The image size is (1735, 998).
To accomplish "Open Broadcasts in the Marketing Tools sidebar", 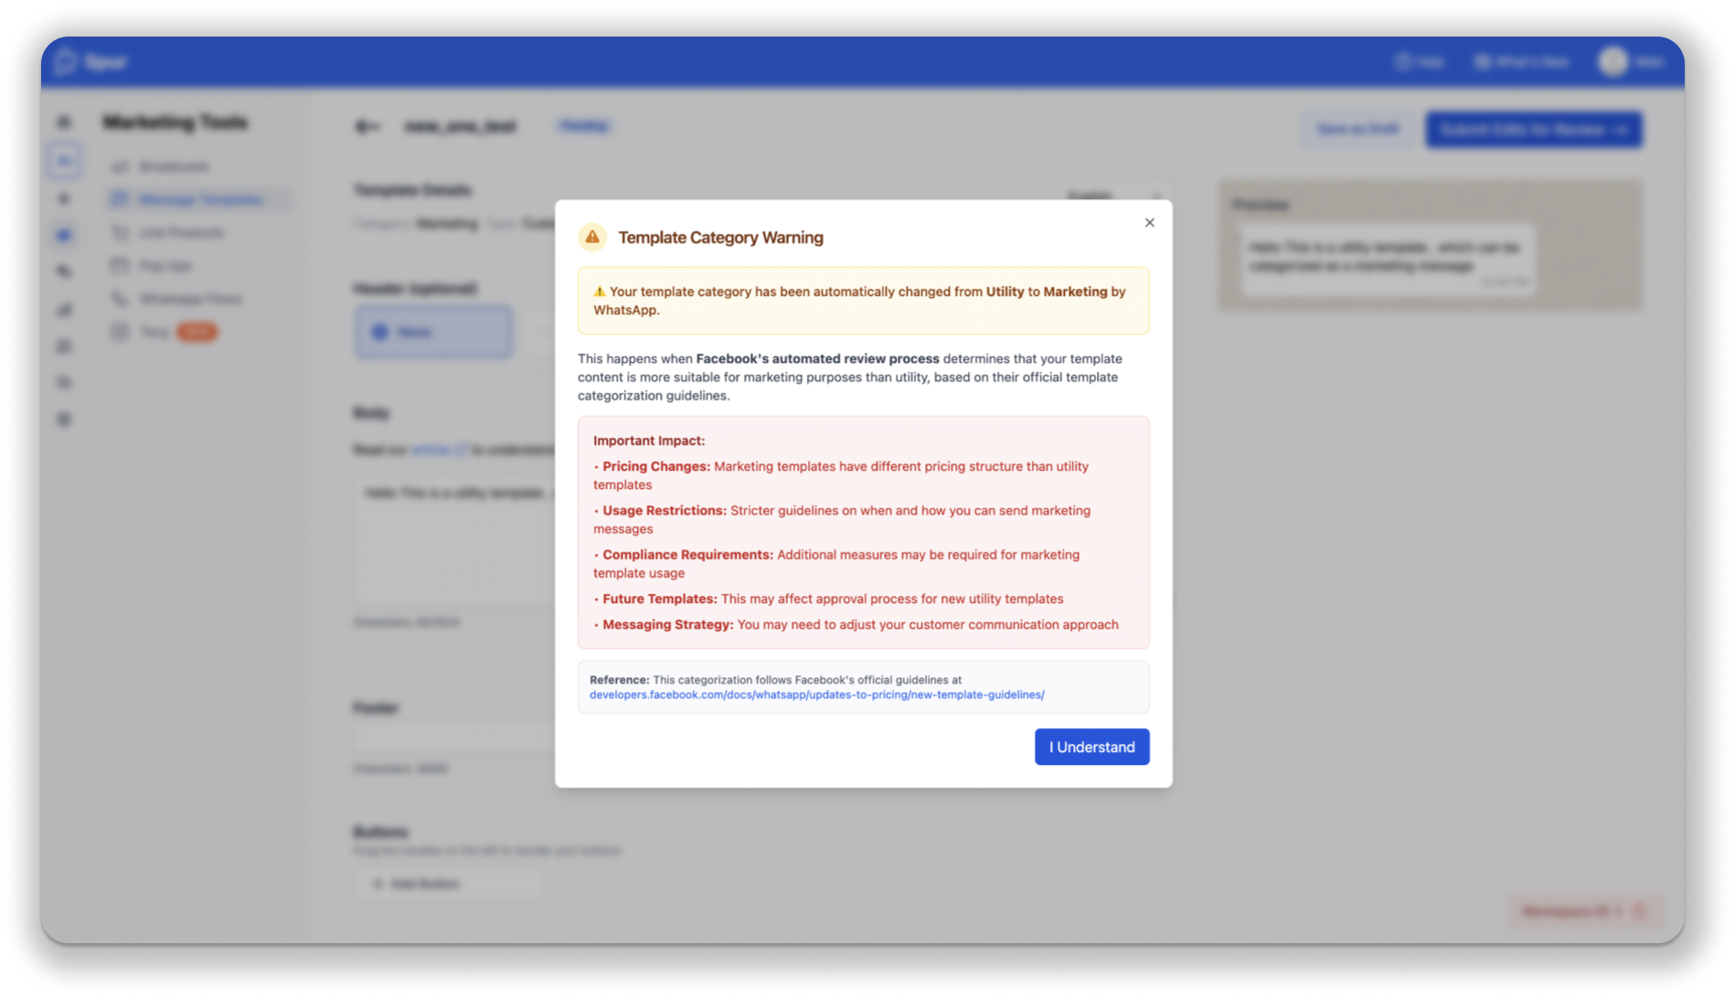I will (174, 166).
